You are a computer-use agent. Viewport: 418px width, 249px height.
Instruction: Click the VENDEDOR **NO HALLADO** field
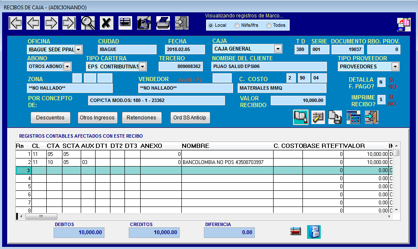(186, 88)
